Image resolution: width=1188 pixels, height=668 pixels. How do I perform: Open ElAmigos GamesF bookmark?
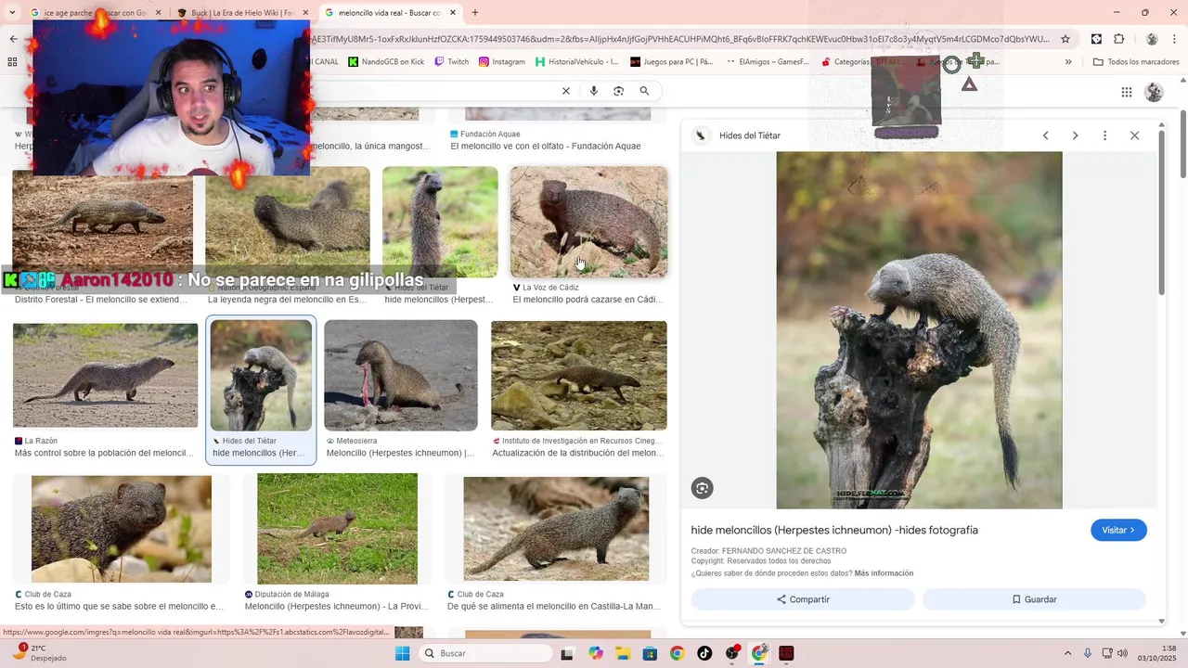coord(768,62)
